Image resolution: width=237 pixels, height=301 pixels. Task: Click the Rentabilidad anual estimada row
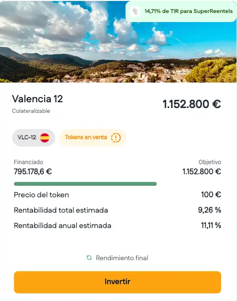[117, 226]
